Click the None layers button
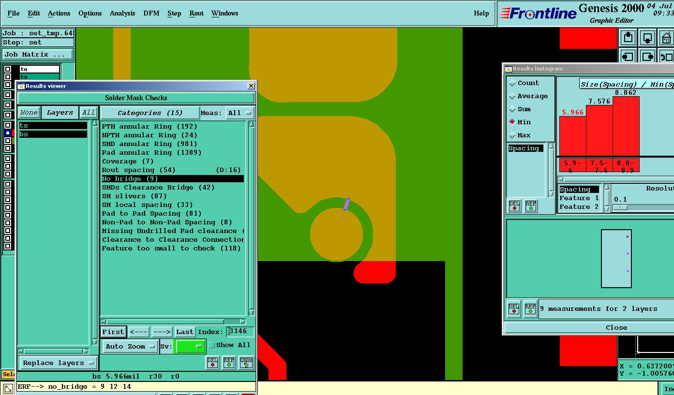674x395 pixels. coord(29,113)
